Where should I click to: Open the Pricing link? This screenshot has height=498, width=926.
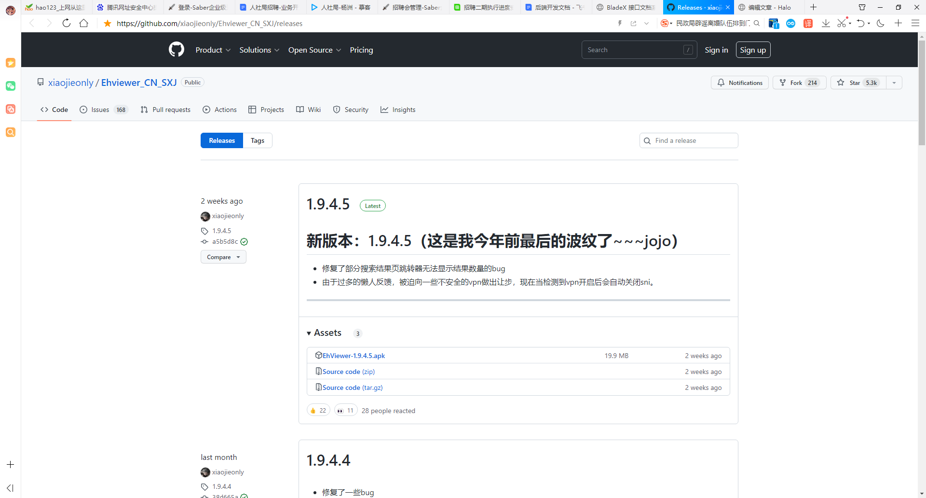361,50
